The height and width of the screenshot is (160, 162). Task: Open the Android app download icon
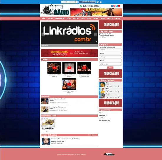(97, 2)
